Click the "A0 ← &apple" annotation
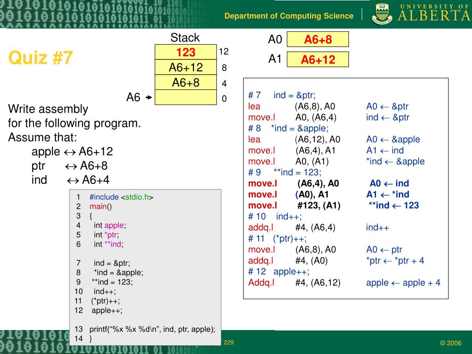The image size is (472, 354). pyautogui.click(x=393, y=139)
